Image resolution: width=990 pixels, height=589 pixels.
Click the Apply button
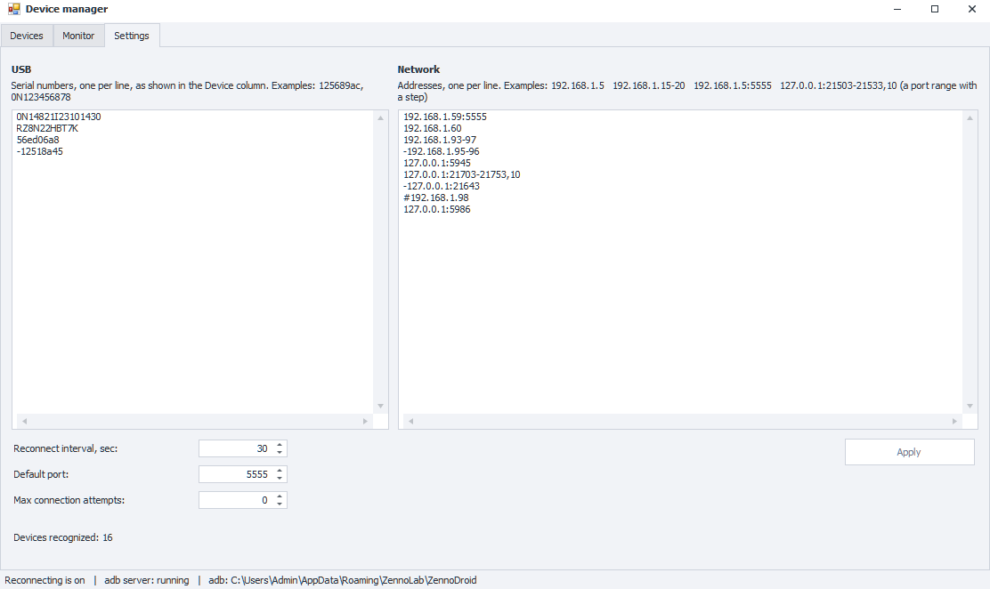coord(909,452)
